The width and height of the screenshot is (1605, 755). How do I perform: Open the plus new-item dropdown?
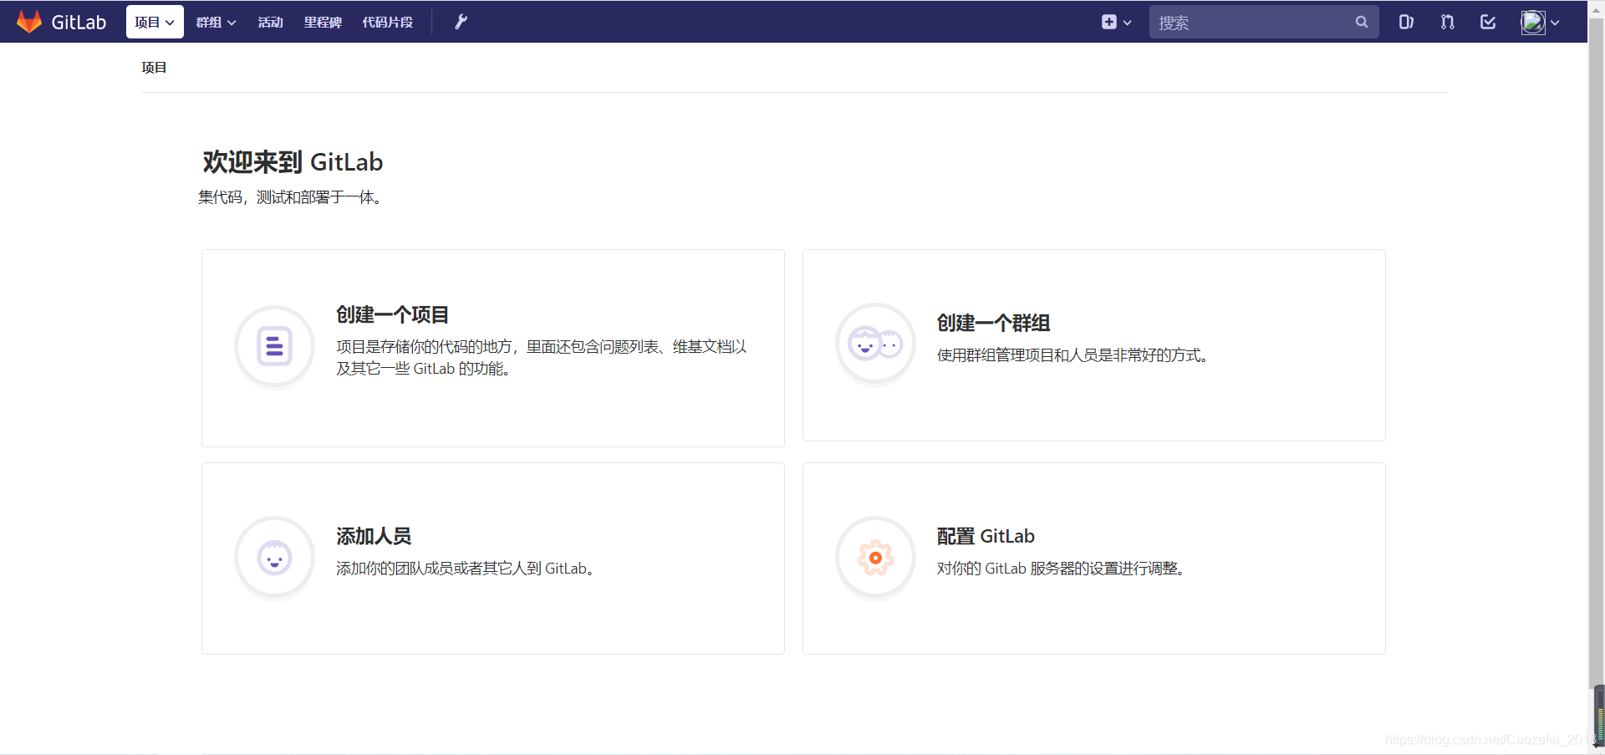point(1116,23)
